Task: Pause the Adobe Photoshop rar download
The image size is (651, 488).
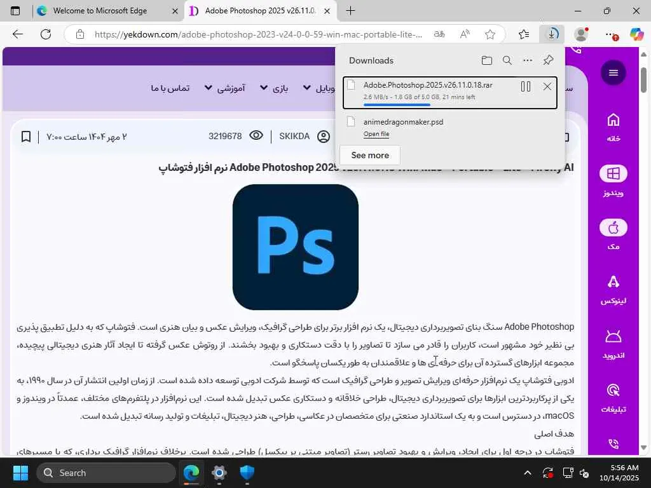Action: tap(526, 86)
